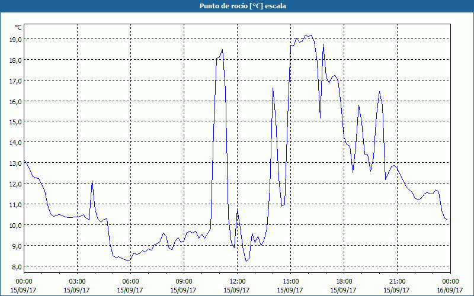This screenshot has width=474, height=296.
Task: Click the 16,0 y-axis label
Action: tap(15, 101)
